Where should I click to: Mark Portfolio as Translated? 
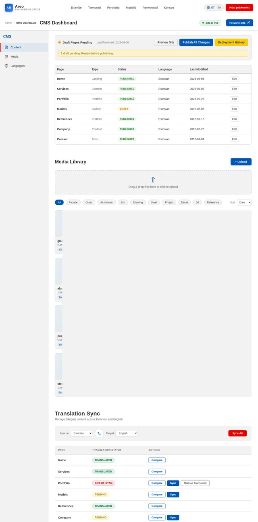coord(195,483)
